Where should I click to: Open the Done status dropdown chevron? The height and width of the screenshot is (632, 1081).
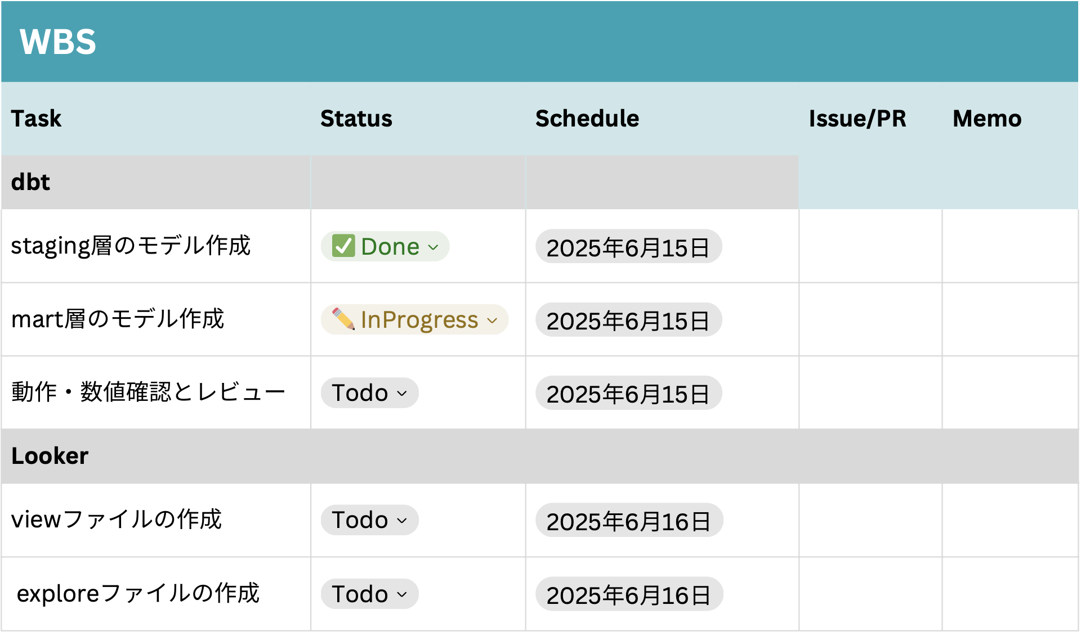(x=433, y=247)
